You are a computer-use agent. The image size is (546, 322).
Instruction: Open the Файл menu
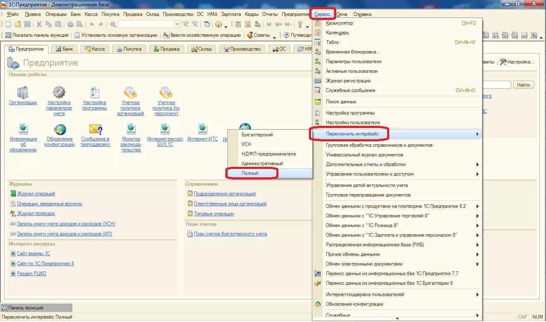[13, 14]
